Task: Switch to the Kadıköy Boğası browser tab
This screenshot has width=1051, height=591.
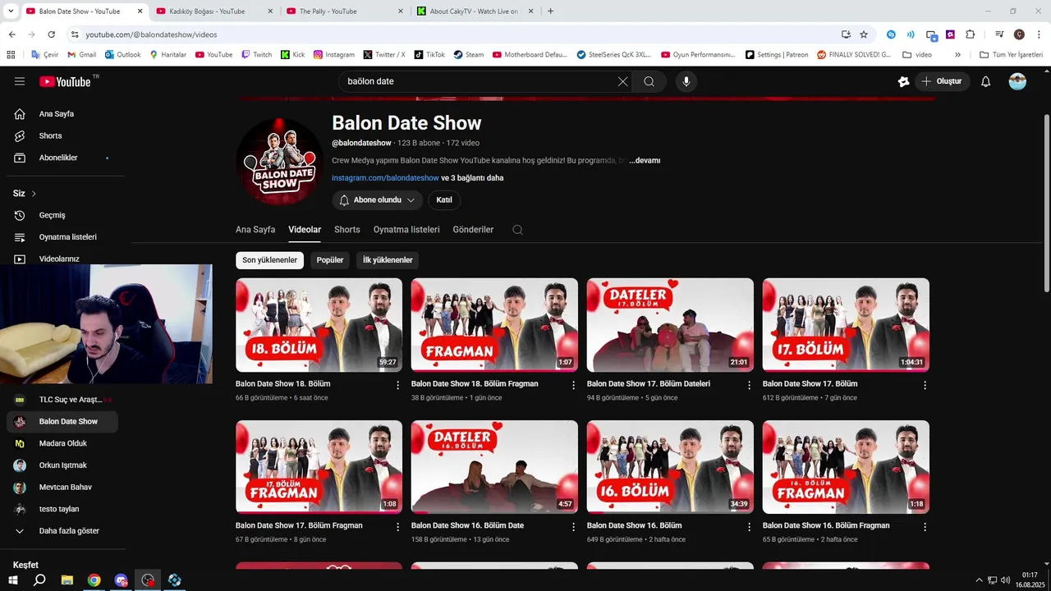Action: [x=213, y=11]
